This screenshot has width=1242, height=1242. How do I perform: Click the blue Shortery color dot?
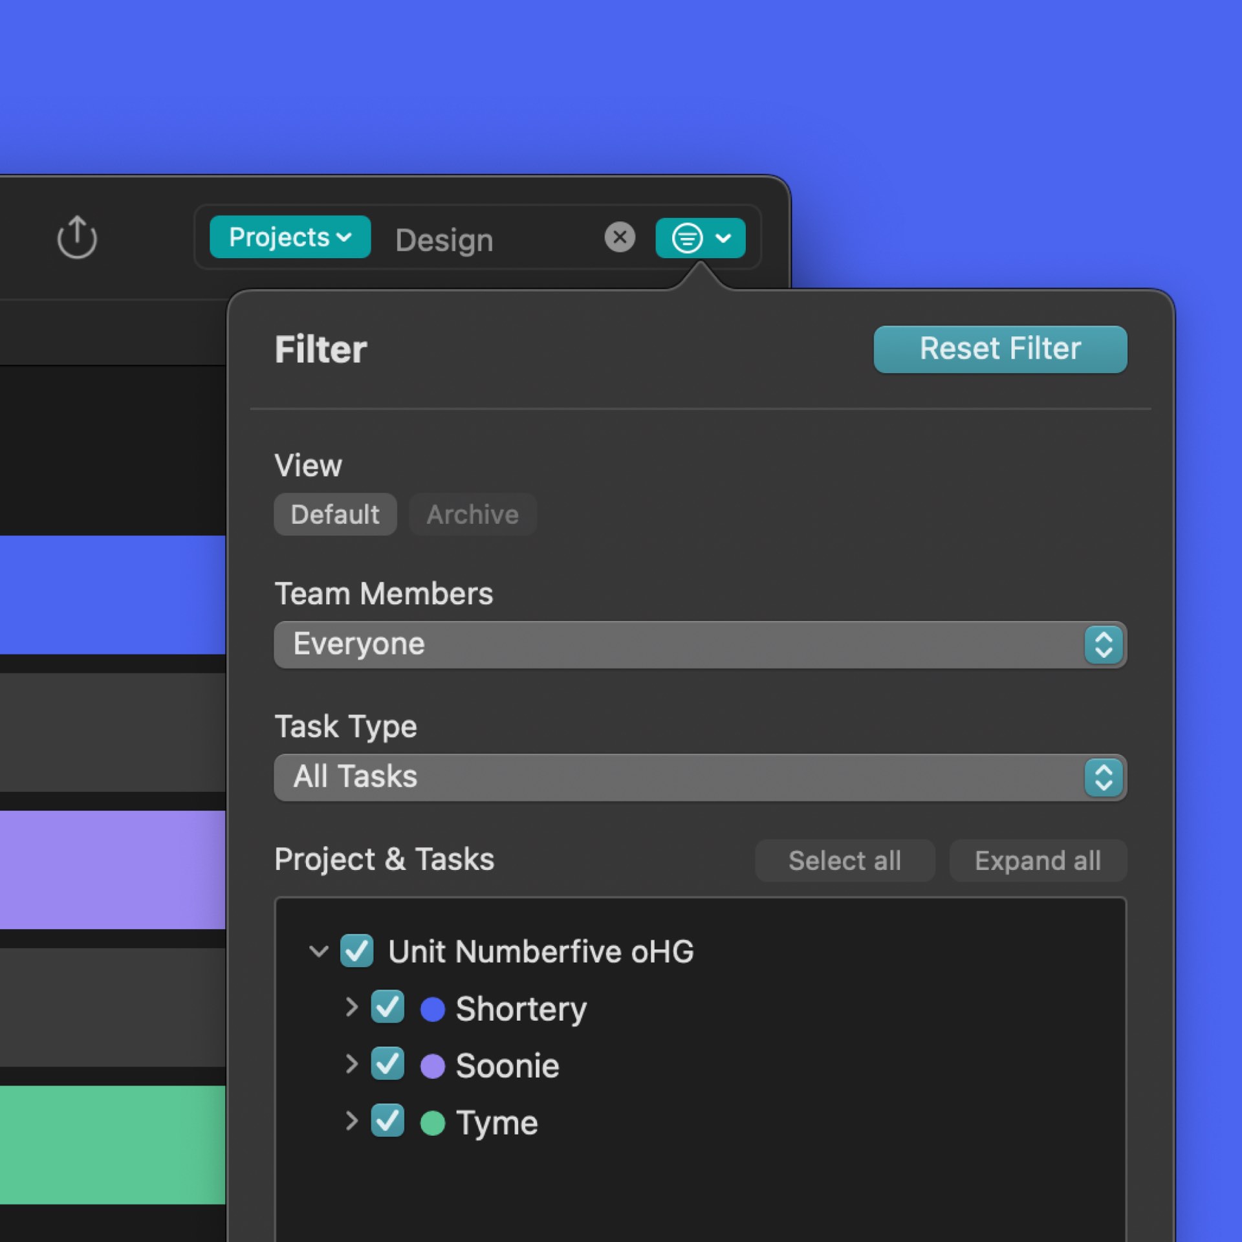tap(432, 1009)
